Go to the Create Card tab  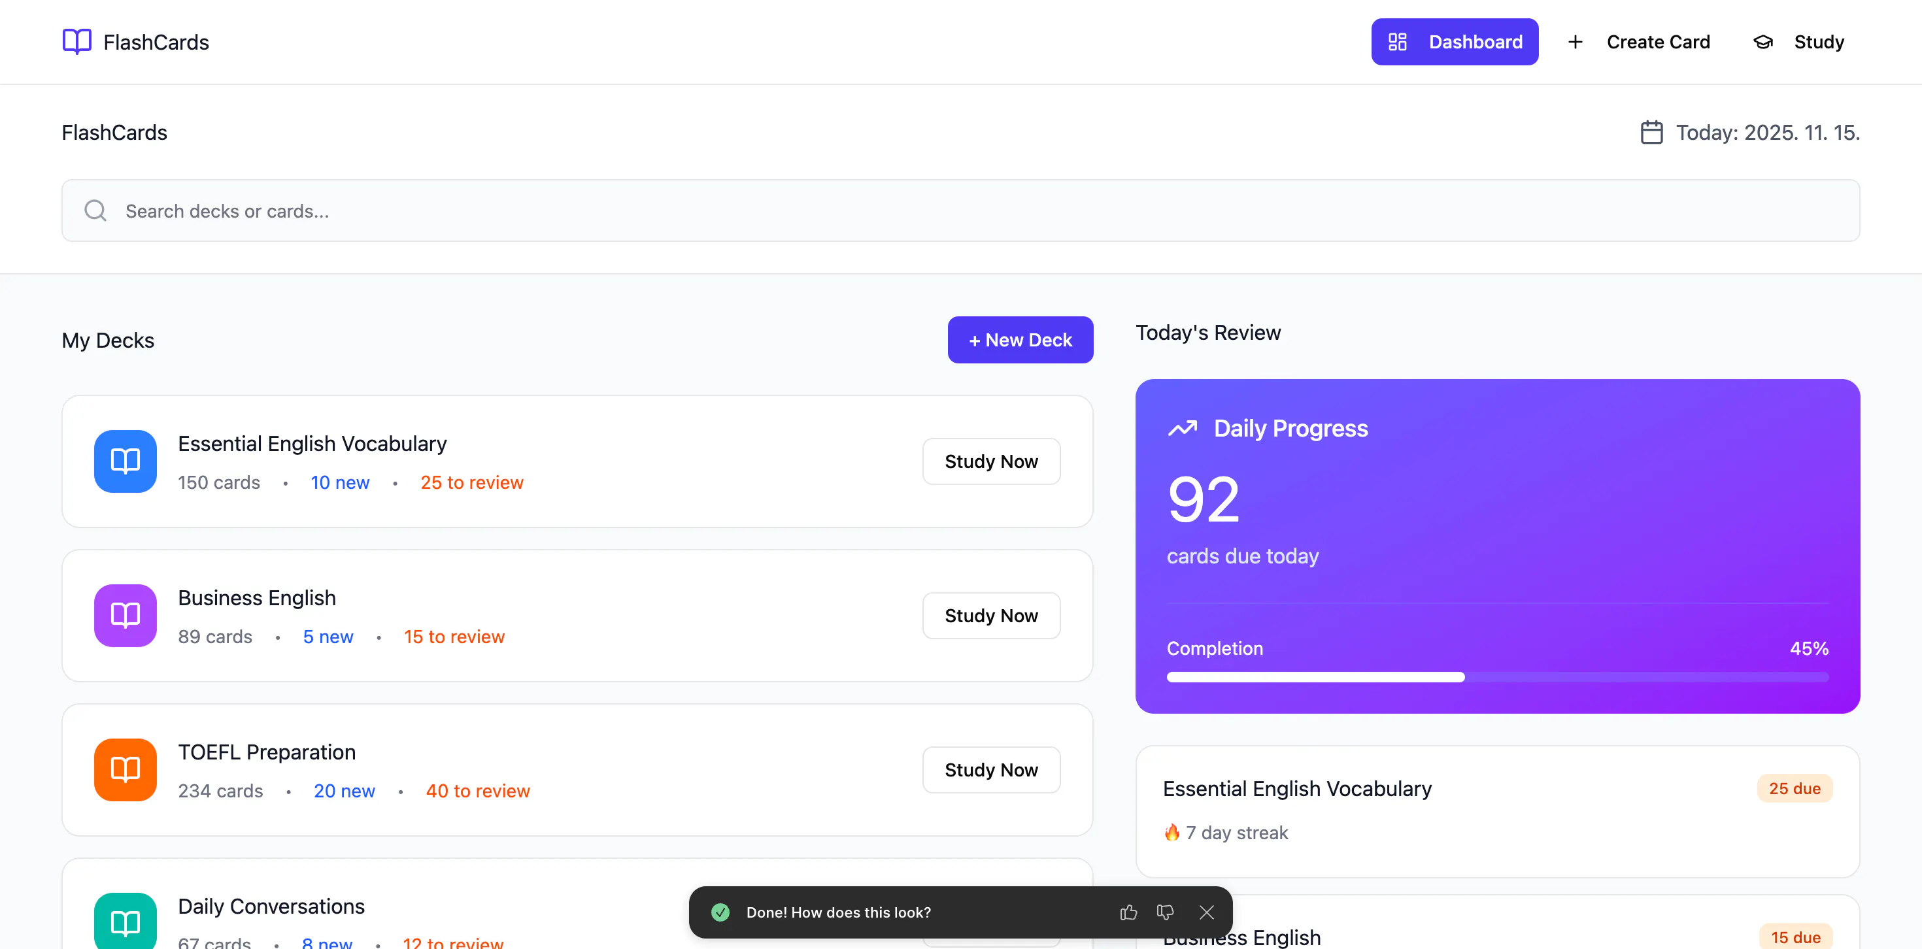(1639, 42)
